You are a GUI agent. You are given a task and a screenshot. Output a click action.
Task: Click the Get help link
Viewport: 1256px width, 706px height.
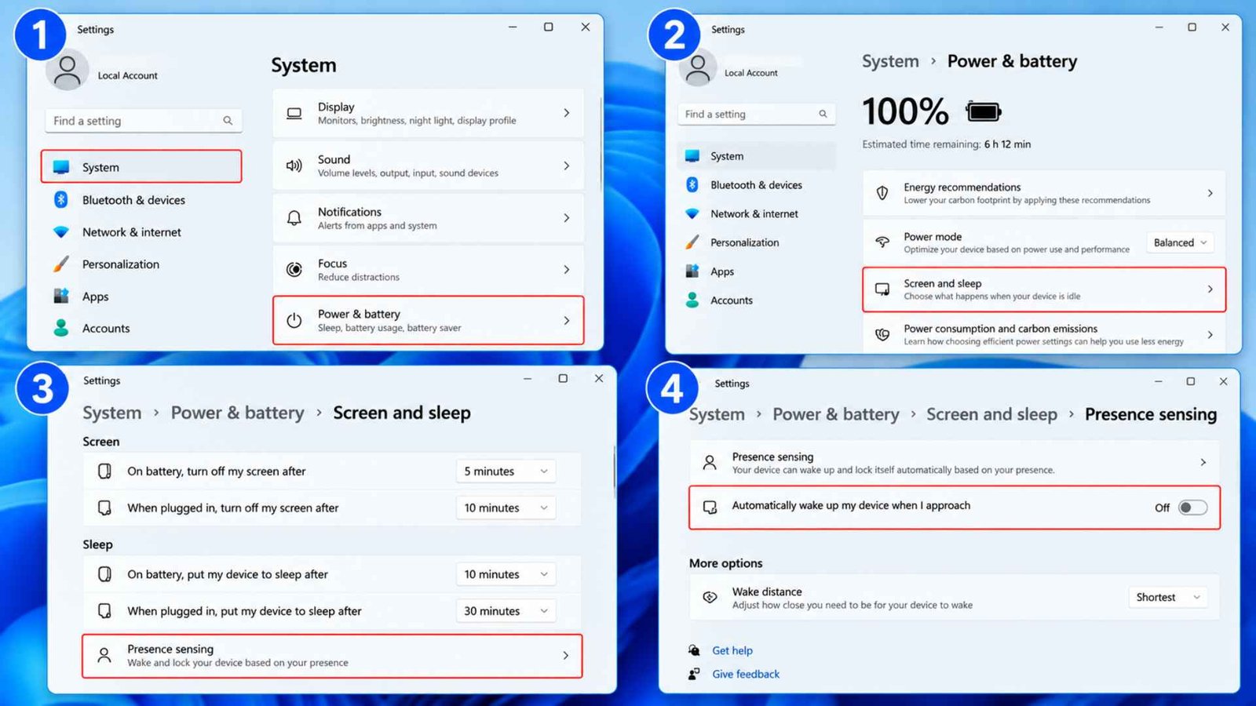coord(732,650)
